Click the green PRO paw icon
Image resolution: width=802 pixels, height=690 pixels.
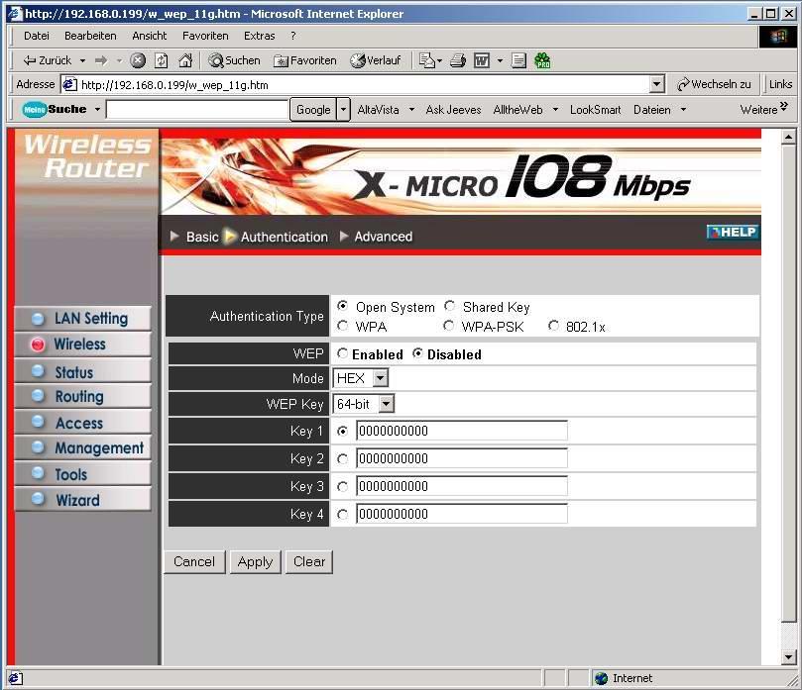tap(542, 60)
